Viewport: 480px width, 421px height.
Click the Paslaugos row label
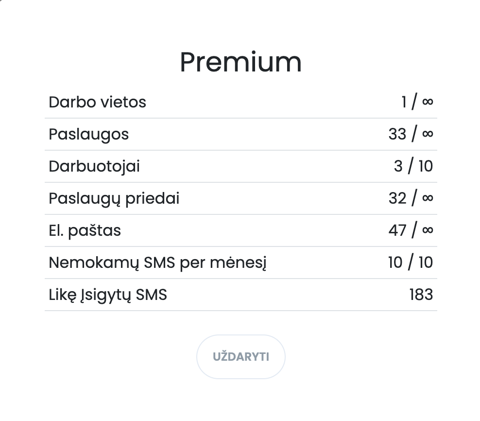pos(88,134)
